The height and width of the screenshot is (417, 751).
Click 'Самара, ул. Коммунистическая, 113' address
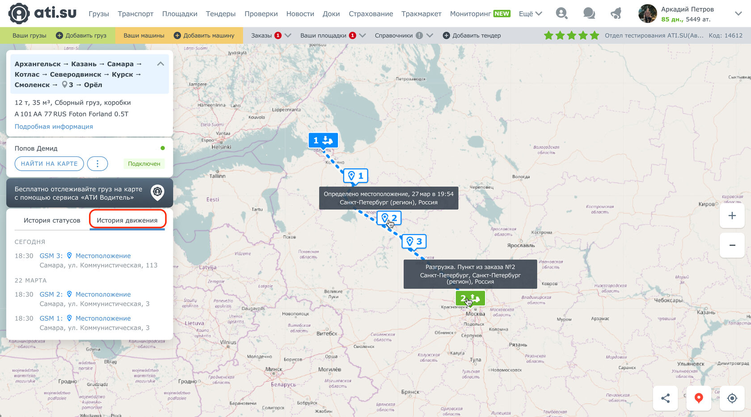[x=98, y=265]
